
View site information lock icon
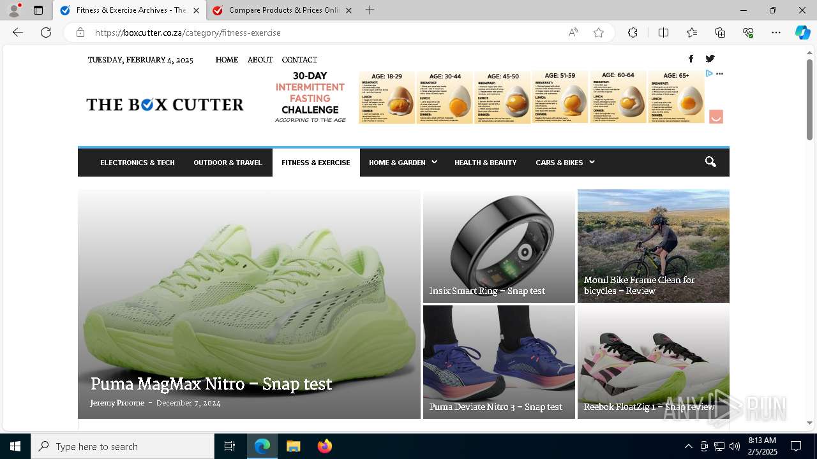click(x=80, y=33)
